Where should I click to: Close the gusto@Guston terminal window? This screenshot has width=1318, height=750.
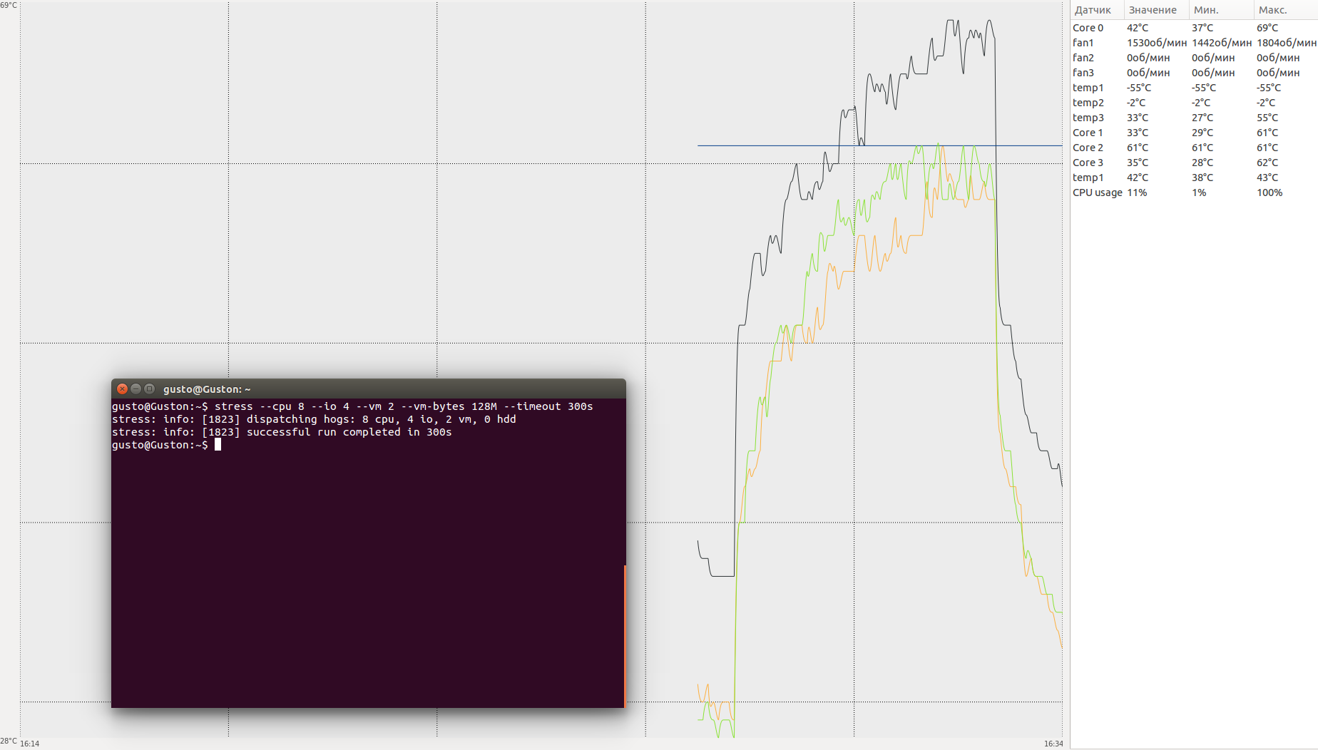point(122,389)
